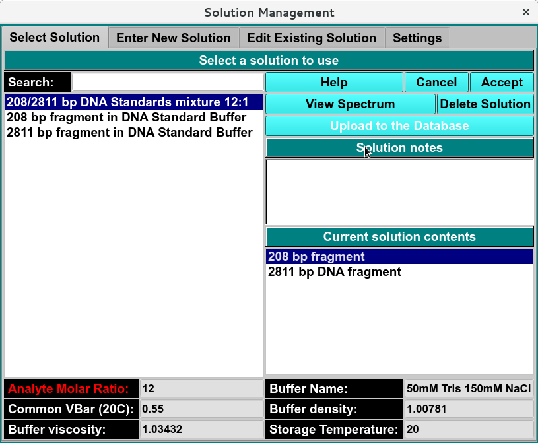Viewport: 538px width, 443px height.
Task: Select 208 bp fragment in DNA Standard Buffer
Action: [127, 118]
